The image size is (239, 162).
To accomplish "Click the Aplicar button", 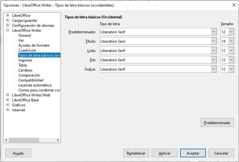I will click(164, 153).
